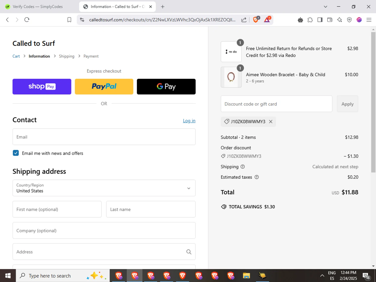The width and height of the screenshot is (376, 282).
Task: Open the browser hamburger menu
Action: [369, 20]
